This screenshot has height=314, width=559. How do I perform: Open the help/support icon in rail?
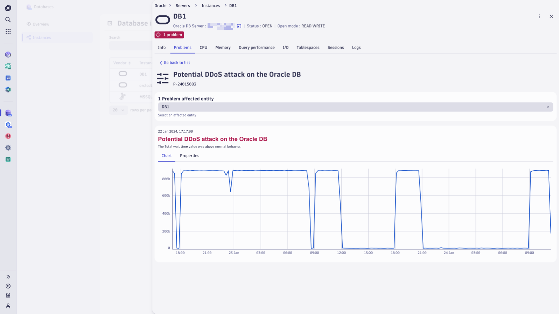(8, 286)
